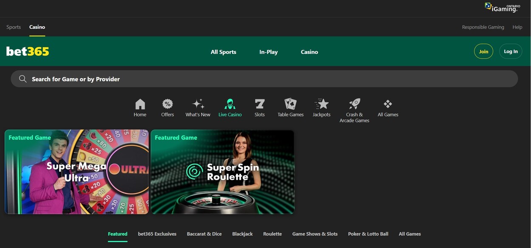Viewport: 531px width, 248px height.
Task: Open the In-Play menu item
Action: (268, 52)
